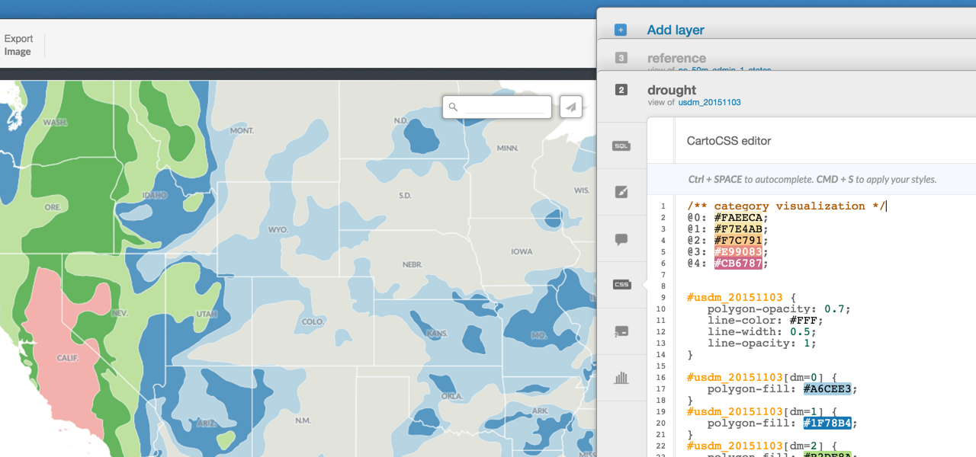Open the map style wizard icon

click(621, 192)
